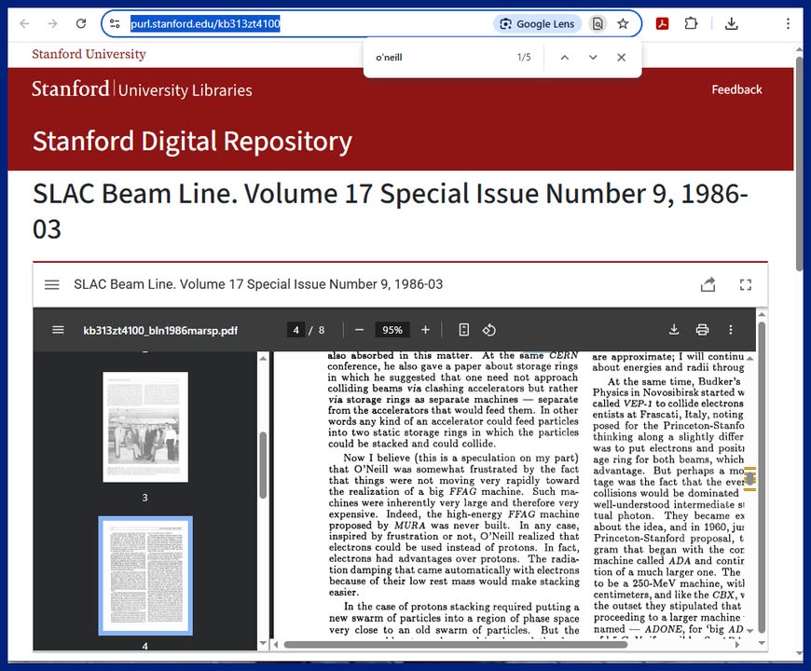Zoom out the PDF with the minus button

tap(360, 330)
